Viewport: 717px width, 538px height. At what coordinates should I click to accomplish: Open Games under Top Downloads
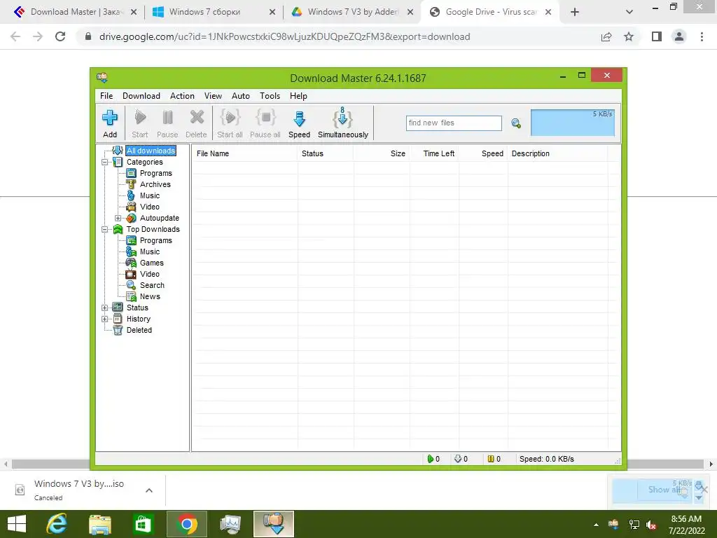(x=151, y=263)
